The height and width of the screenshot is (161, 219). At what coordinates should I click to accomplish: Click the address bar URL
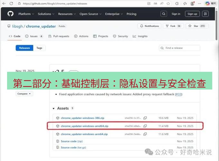[55, 4]
